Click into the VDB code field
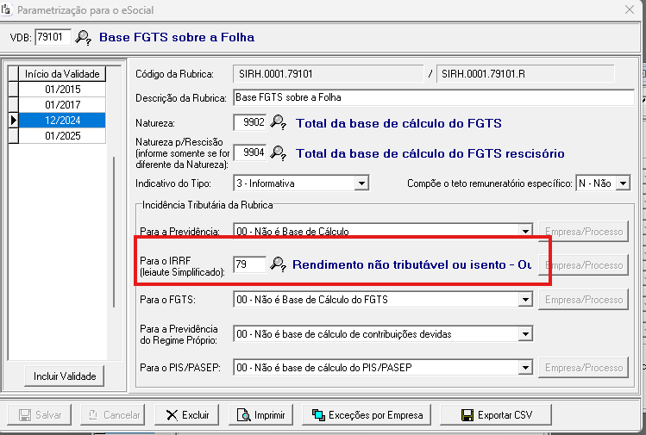Screen dimensions: 646x435 click(x=53, y=37)
